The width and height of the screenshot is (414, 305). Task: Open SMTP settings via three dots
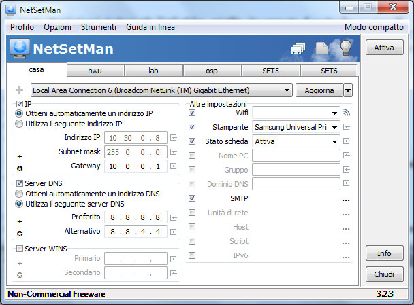pyautogui.click(x=346, y=200)
